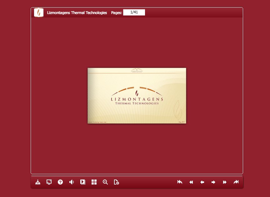Click the 'Pages:' label in the header
Screen dimensions: 270x197
117,13
